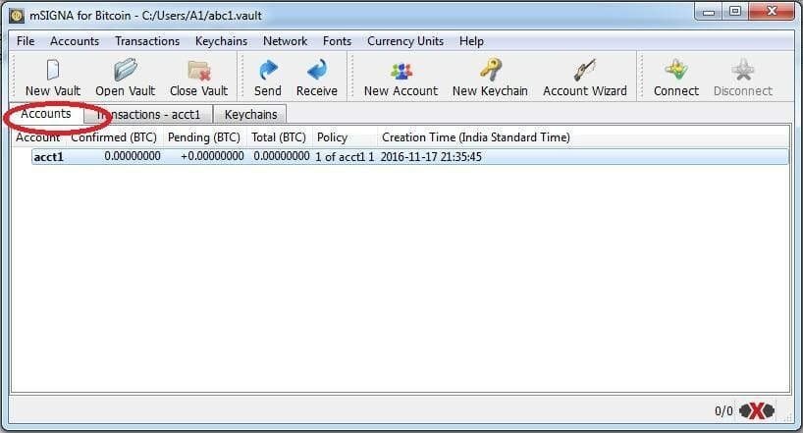The image size is (803, 433).
Task: Switch to Transactions - acct1 tab
Action: pos(148,114)
